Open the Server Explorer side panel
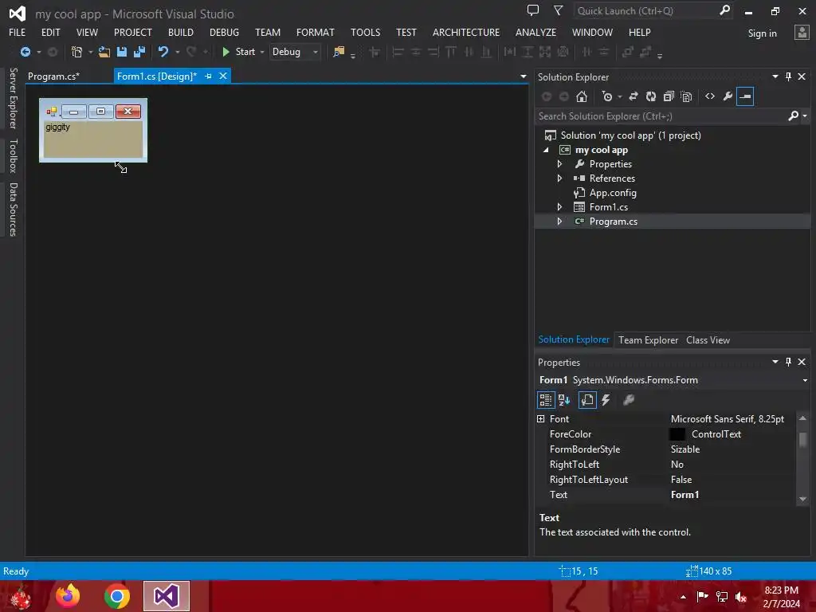The height and width of the screenshot is (612, 816). 13,98
